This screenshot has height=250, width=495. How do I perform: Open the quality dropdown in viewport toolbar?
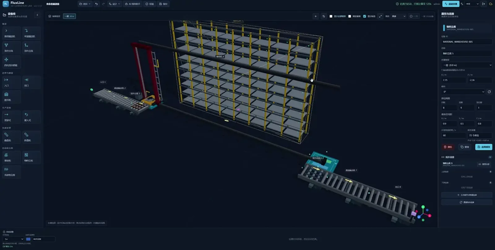[x=398, y=16]
